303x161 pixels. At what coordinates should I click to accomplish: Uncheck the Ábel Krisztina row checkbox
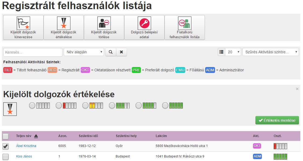pos(5,146)
